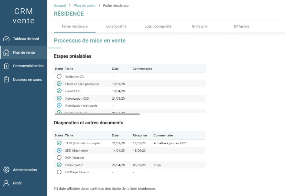This screenshot has width=285, height=196.
Task: Switch to the Lots locatifs tab
Action: click(x=116, y=26)
